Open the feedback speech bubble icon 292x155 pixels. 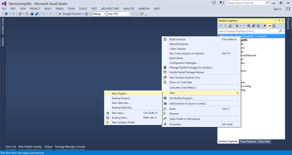[214, 3]
